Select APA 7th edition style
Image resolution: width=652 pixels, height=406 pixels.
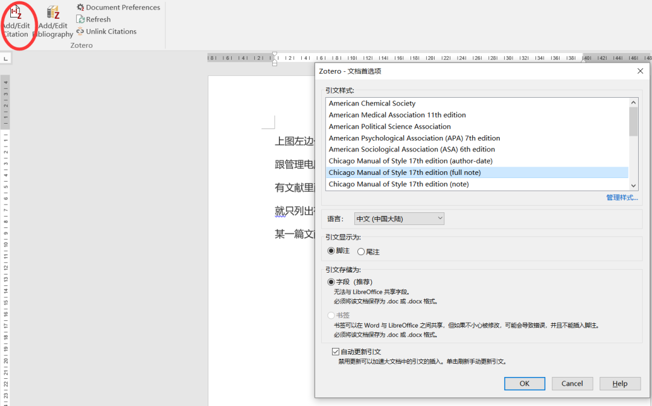tap(477, 138)
